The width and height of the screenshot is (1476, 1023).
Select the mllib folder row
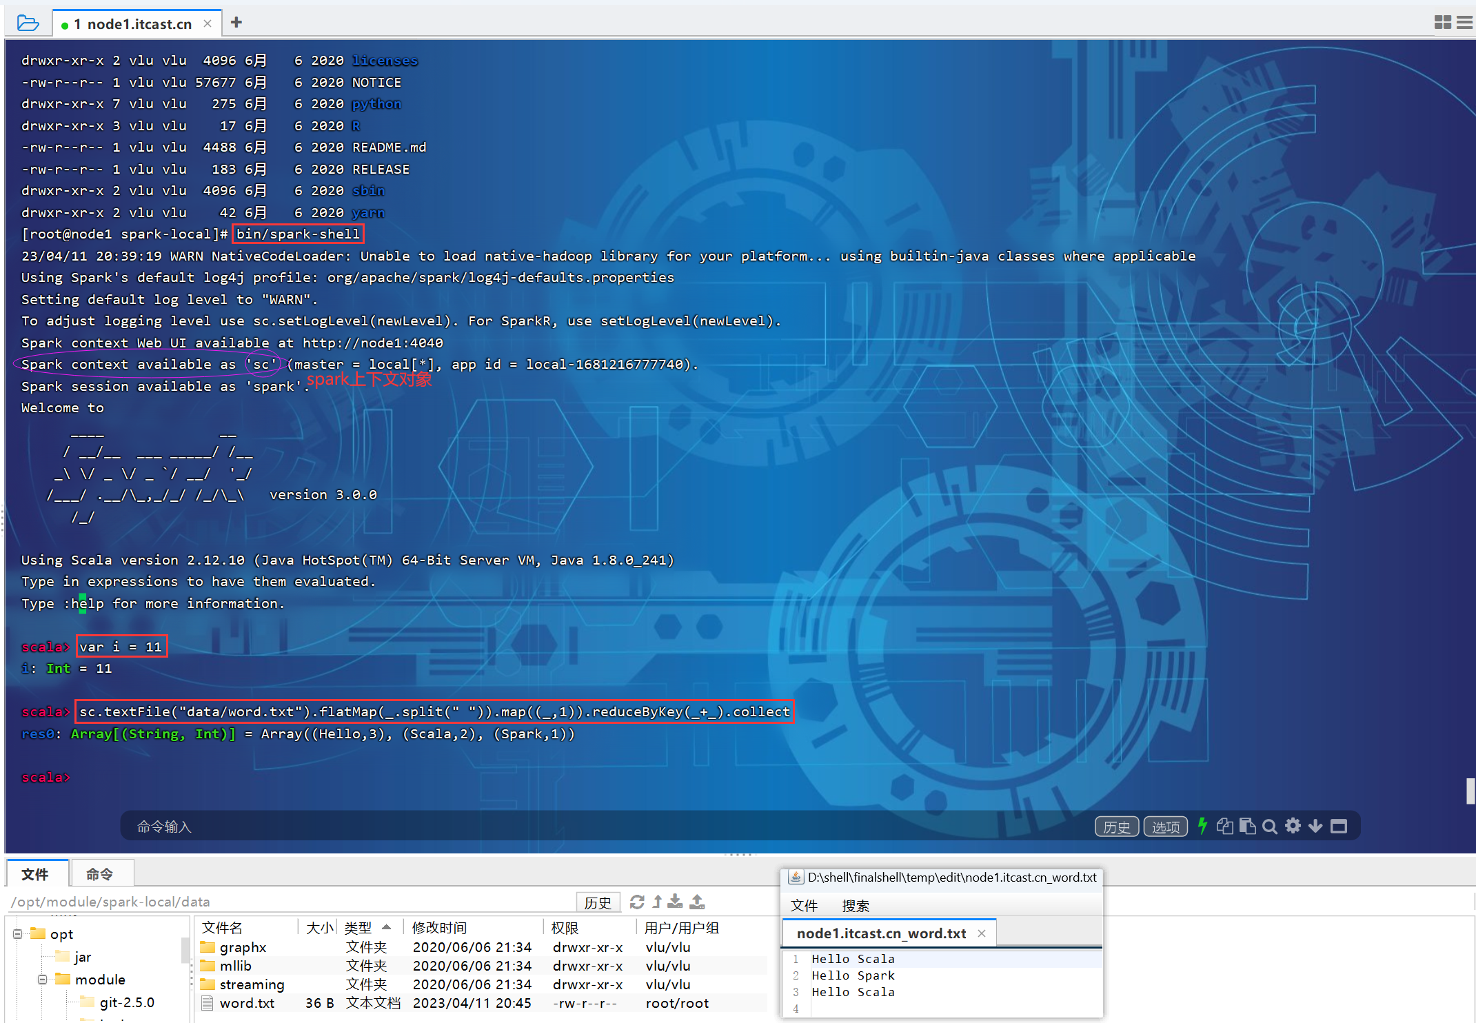pyautogui.click(x=483, y=966)
